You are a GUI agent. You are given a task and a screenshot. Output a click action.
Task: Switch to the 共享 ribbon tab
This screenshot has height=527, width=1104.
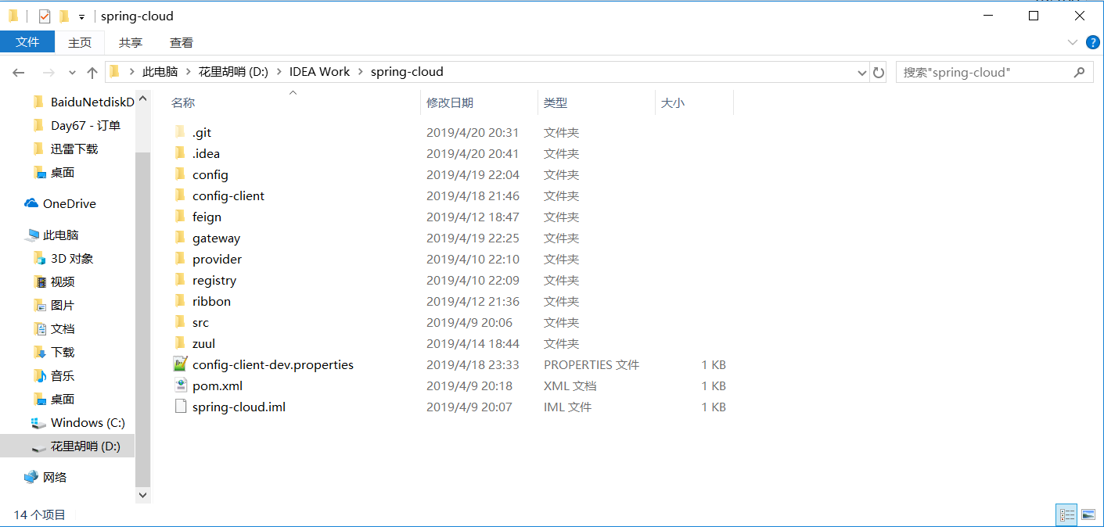pos(131,43)
